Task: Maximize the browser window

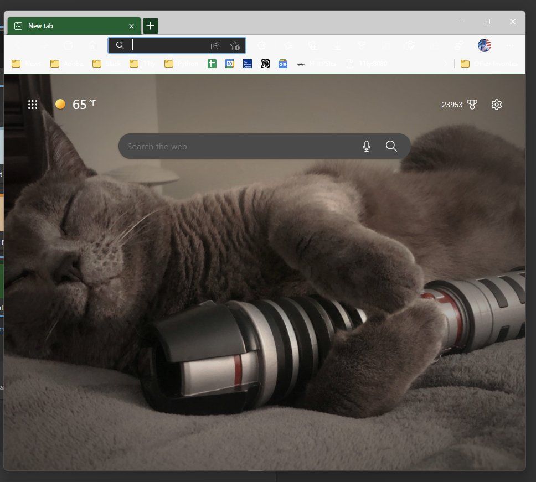Action: click(487, 22)
